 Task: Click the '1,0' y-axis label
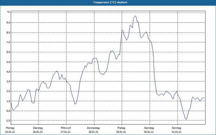[8, 101]
